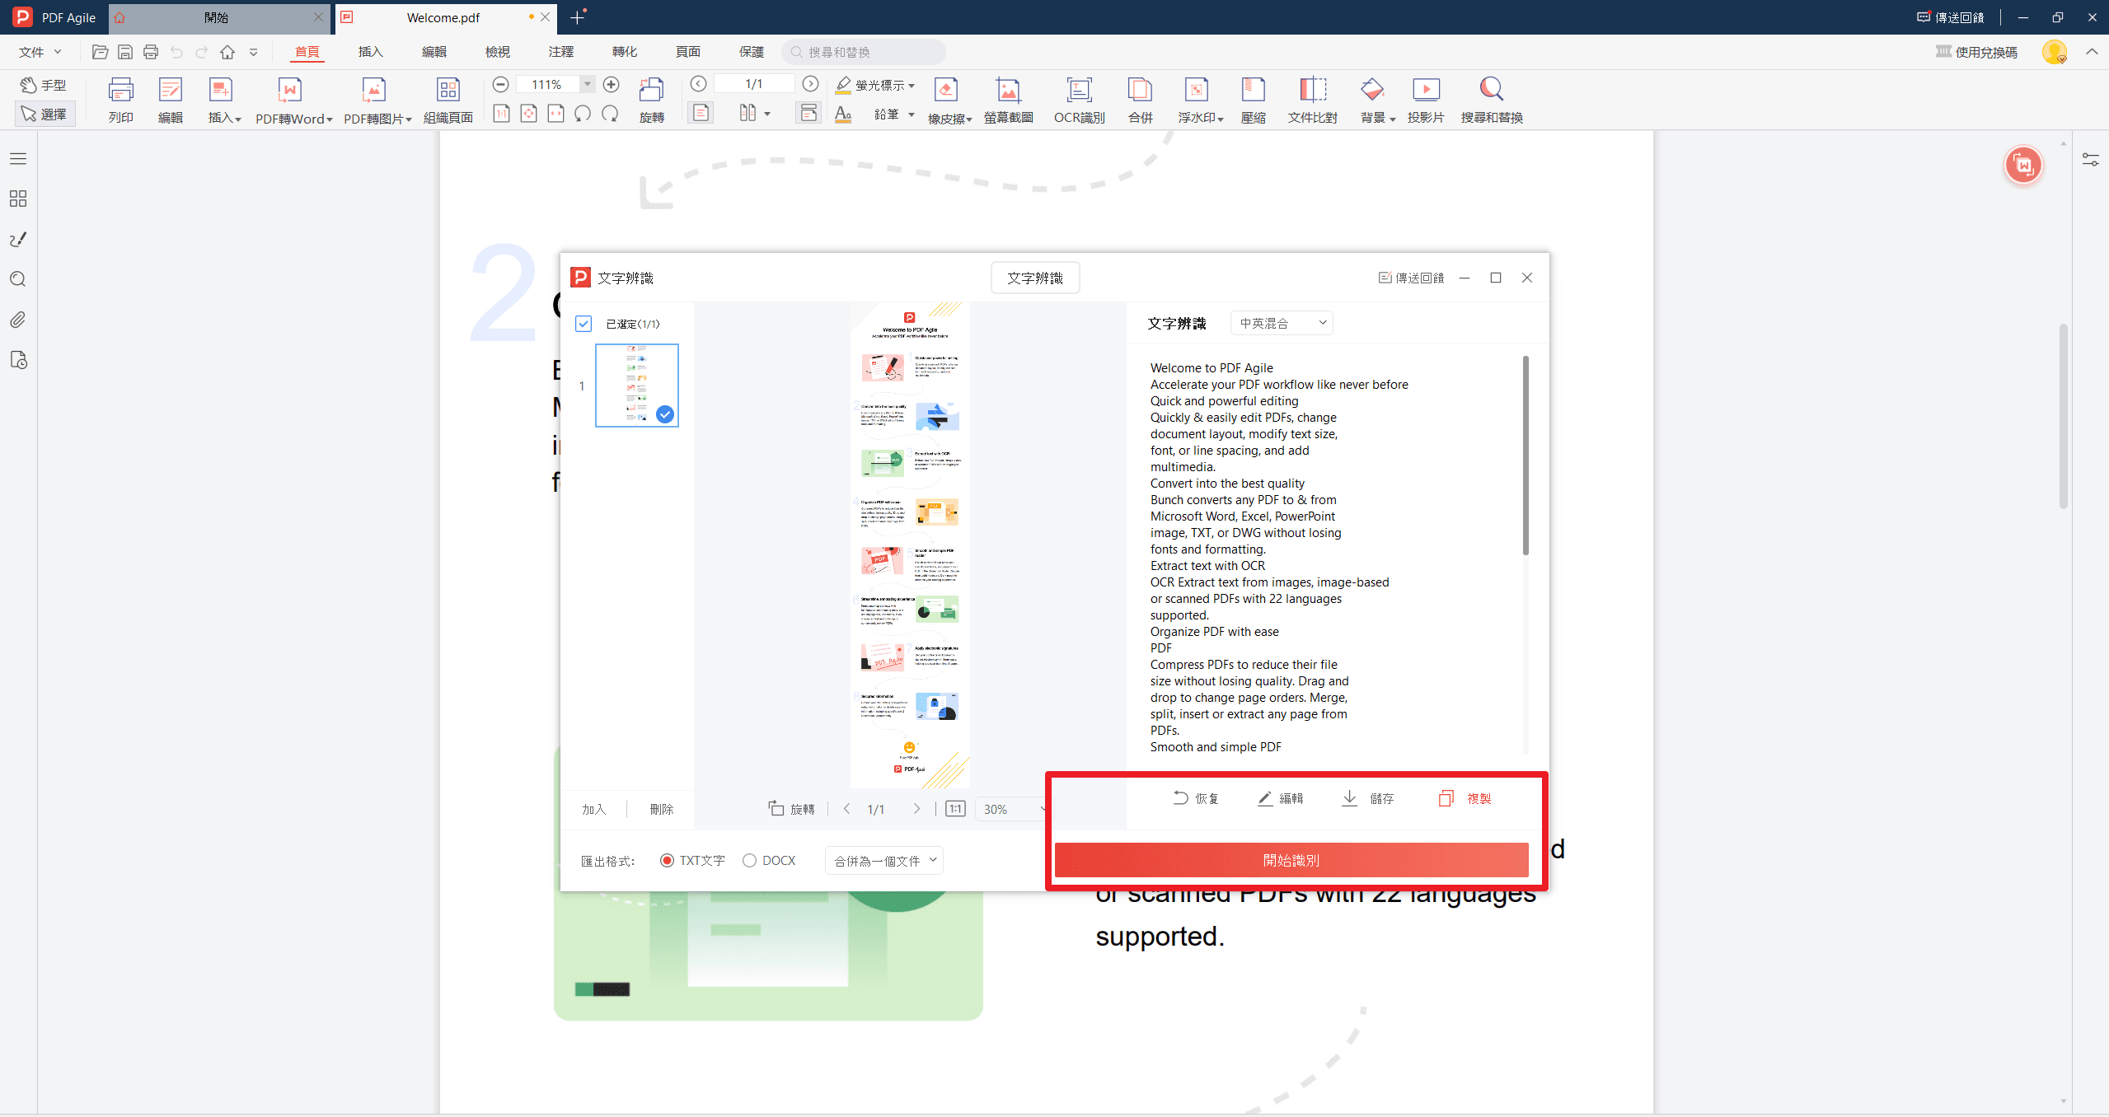This screenshot has width=2109, height=1117.
Task: Toggle the 已選定(1/1) select-all checkbox
Action: (x=583, y=324)
